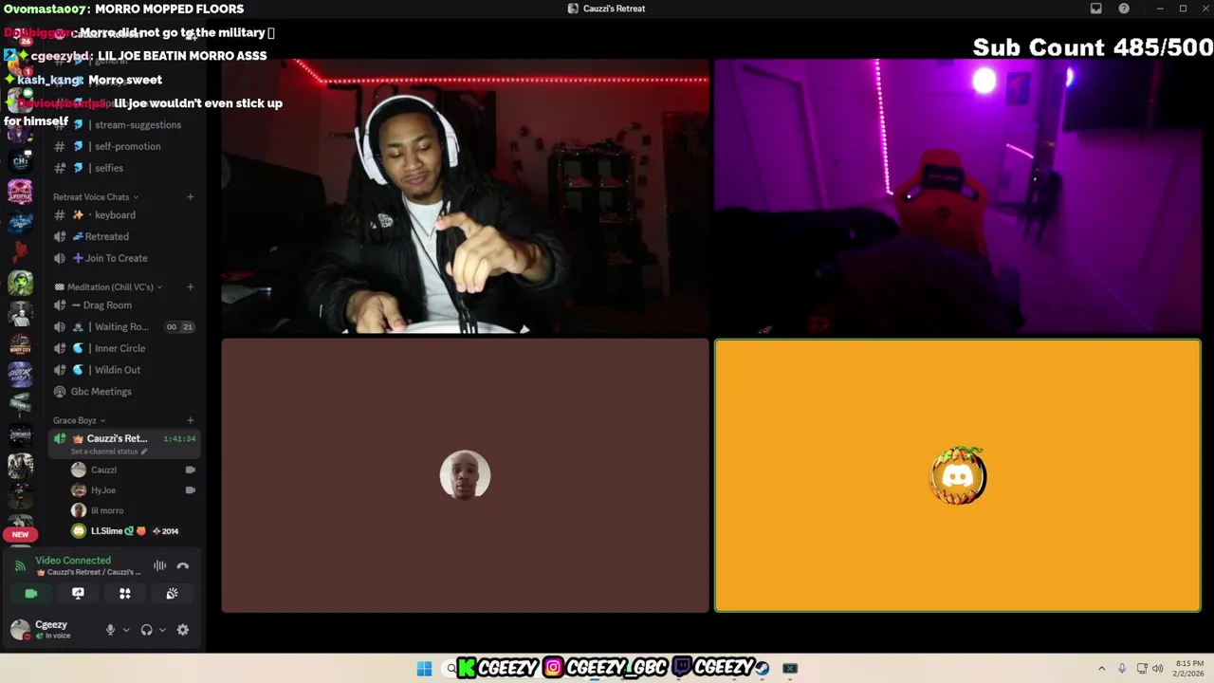This screenshot has height=683, width=1214.
Task: Jump to NEW unread servers pill
Action: click(x=20, y=534)
